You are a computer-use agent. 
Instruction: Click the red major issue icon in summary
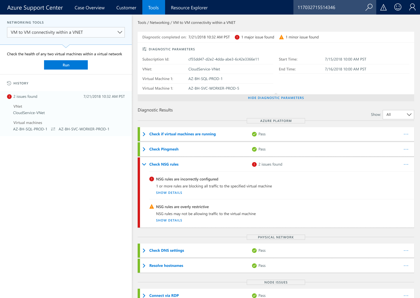click(x=237, y=37)
